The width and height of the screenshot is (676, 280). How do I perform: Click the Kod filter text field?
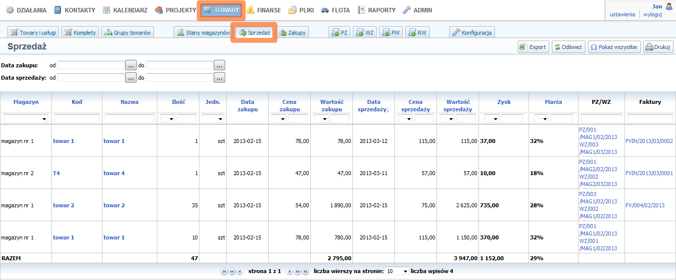point(77,119)
